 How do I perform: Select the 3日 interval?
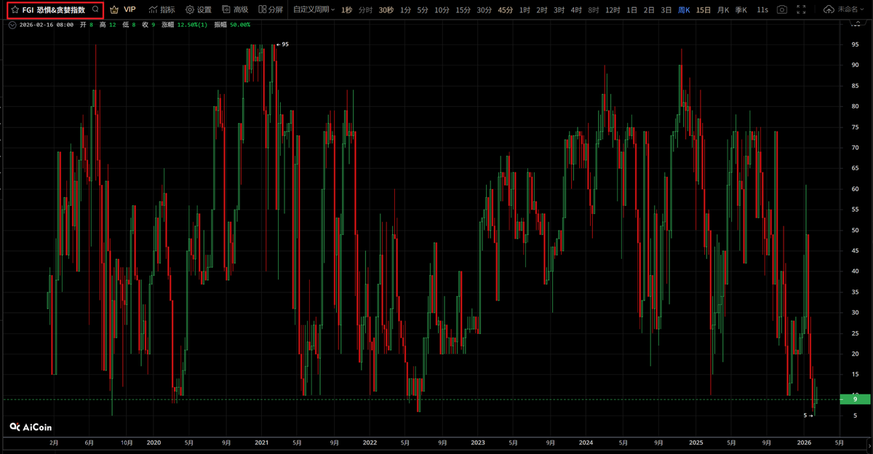coord(666,9)
